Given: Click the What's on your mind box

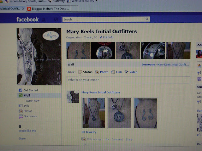Looking at the screenshot, I should coord(128,80).
